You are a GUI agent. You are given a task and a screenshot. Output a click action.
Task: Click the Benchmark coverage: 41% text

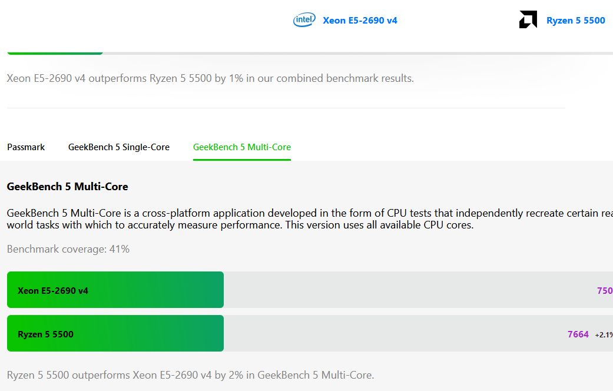[x=68, y=249]
